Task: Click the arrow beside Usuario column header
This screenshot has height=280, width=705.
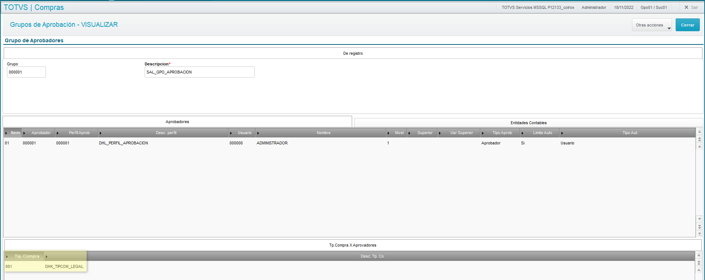Action: 231,133
